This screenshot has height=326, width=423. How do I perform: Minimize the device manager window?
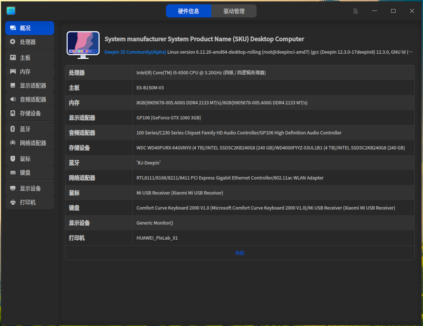point(374,11)
